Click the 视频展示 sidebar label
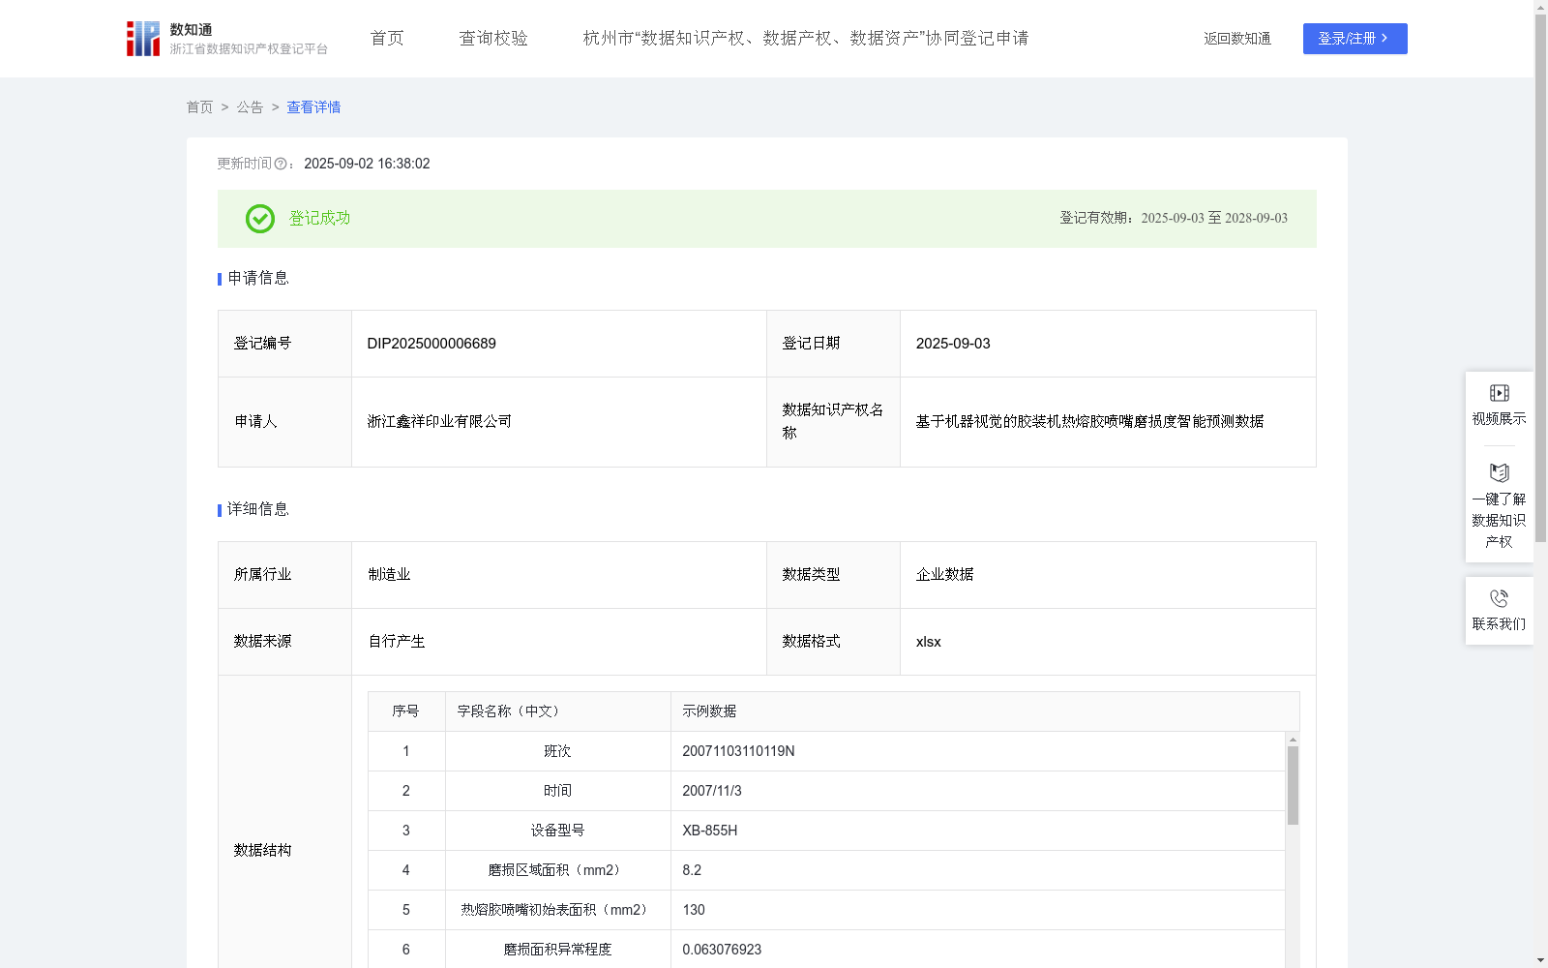The width and height of the screenshot is (1548, 968). click(1500, 418)
